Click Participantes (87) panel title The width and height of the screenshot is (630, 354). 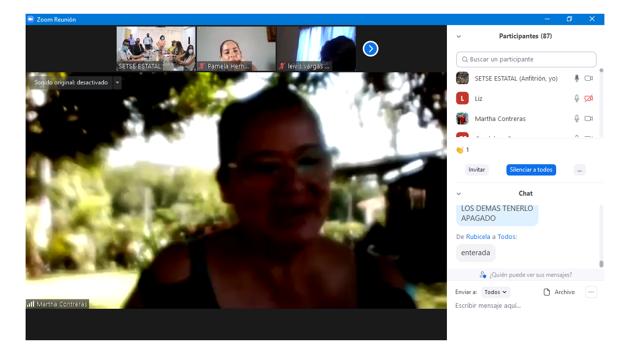point(525,36)
